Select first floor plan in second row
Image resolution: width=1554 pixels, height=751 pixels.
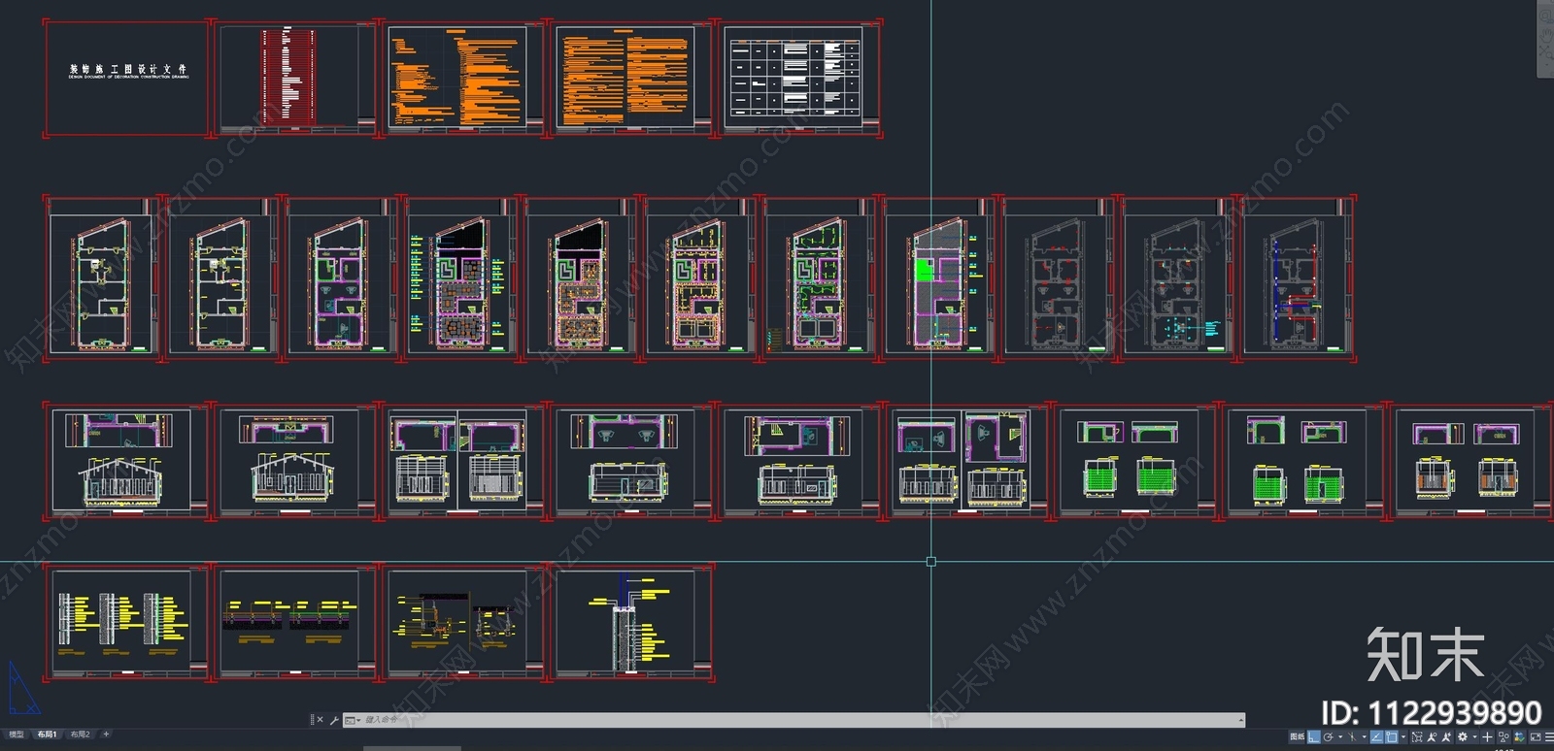102,279
